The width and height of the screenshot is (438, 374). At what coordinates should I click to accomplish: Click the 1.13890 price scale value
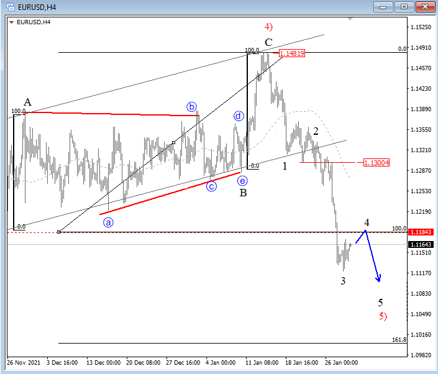[421, 109]
